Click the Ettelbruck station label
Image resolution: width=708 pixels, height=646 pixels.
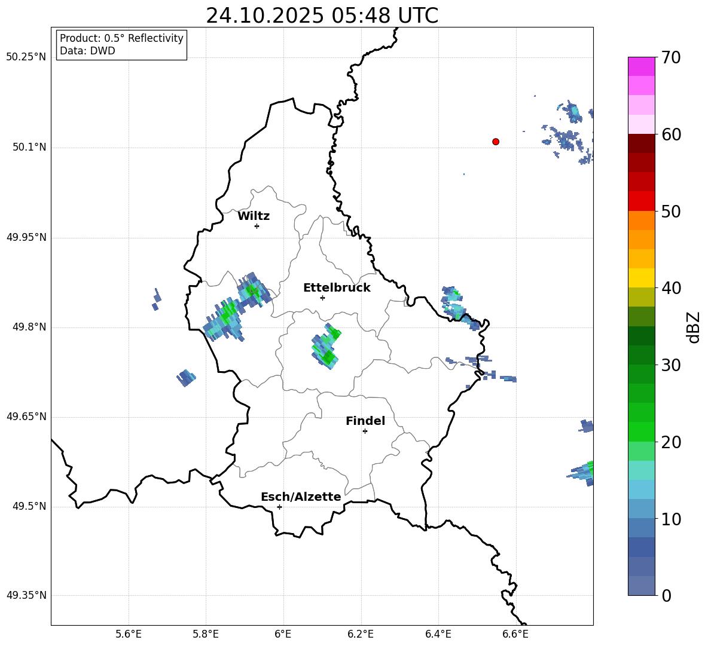pos(337,288)
